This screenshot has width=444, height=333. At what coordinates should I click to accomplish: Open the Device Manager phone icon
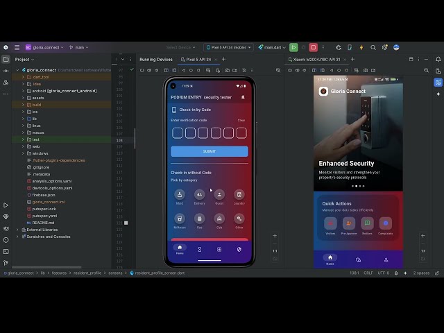350,47
